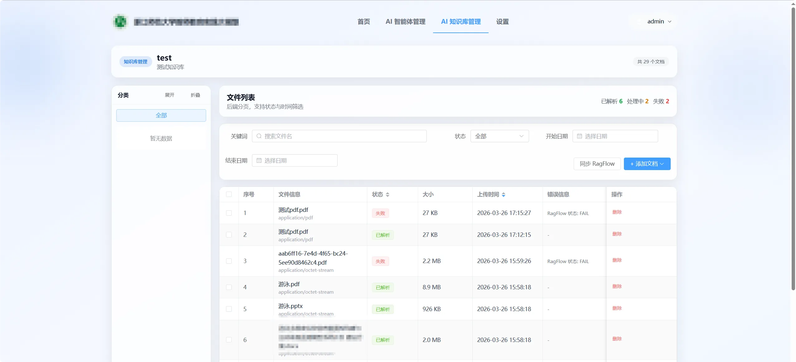796x362 pixels.
Task: Expand the 添加文档 dropdown button
Action: coord(647,164)
